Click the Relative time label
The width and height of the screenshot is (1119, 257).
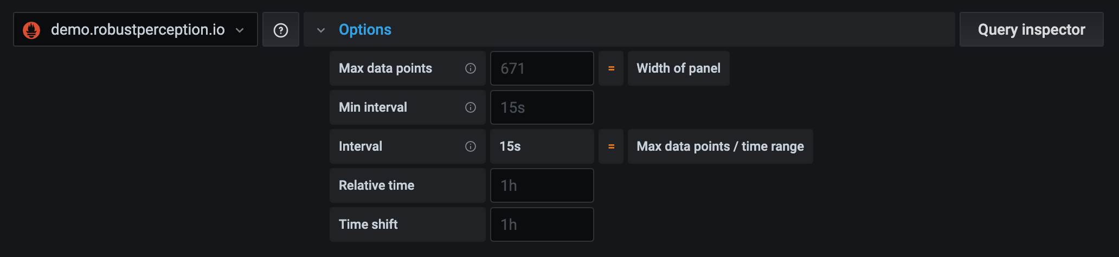click(376, 185)
